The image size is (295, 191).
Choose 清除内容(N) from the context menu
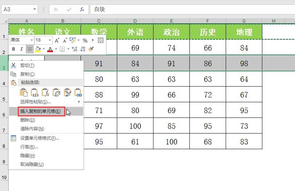click(x=46, y=129)
